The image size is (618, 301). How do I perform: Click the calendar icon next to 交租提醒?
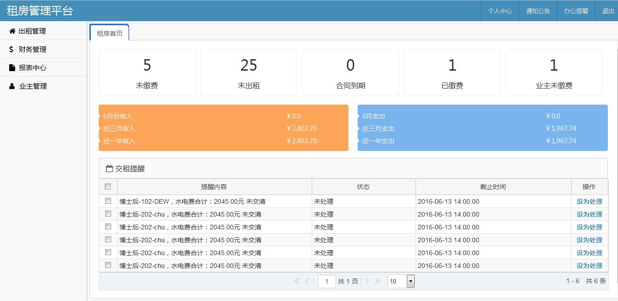(109, 169)
